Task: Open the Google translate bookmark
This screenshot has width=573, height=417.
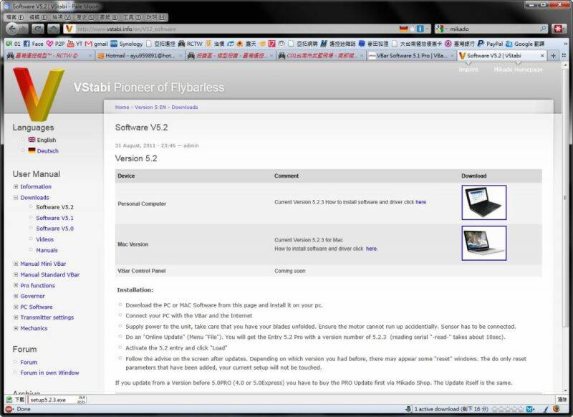Action: coord(525,44)
